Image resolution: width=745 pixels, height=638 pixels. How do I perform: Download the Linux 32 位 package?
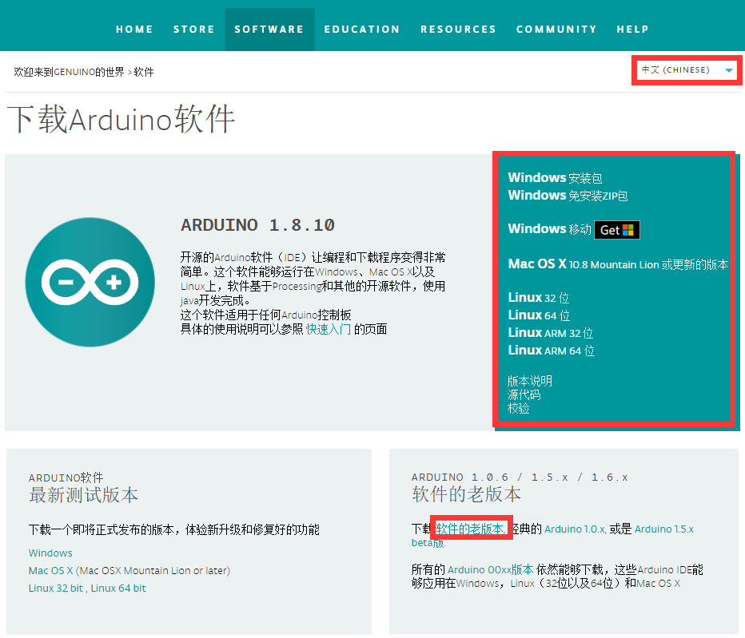pyautogui.click(x=538, y=298)
